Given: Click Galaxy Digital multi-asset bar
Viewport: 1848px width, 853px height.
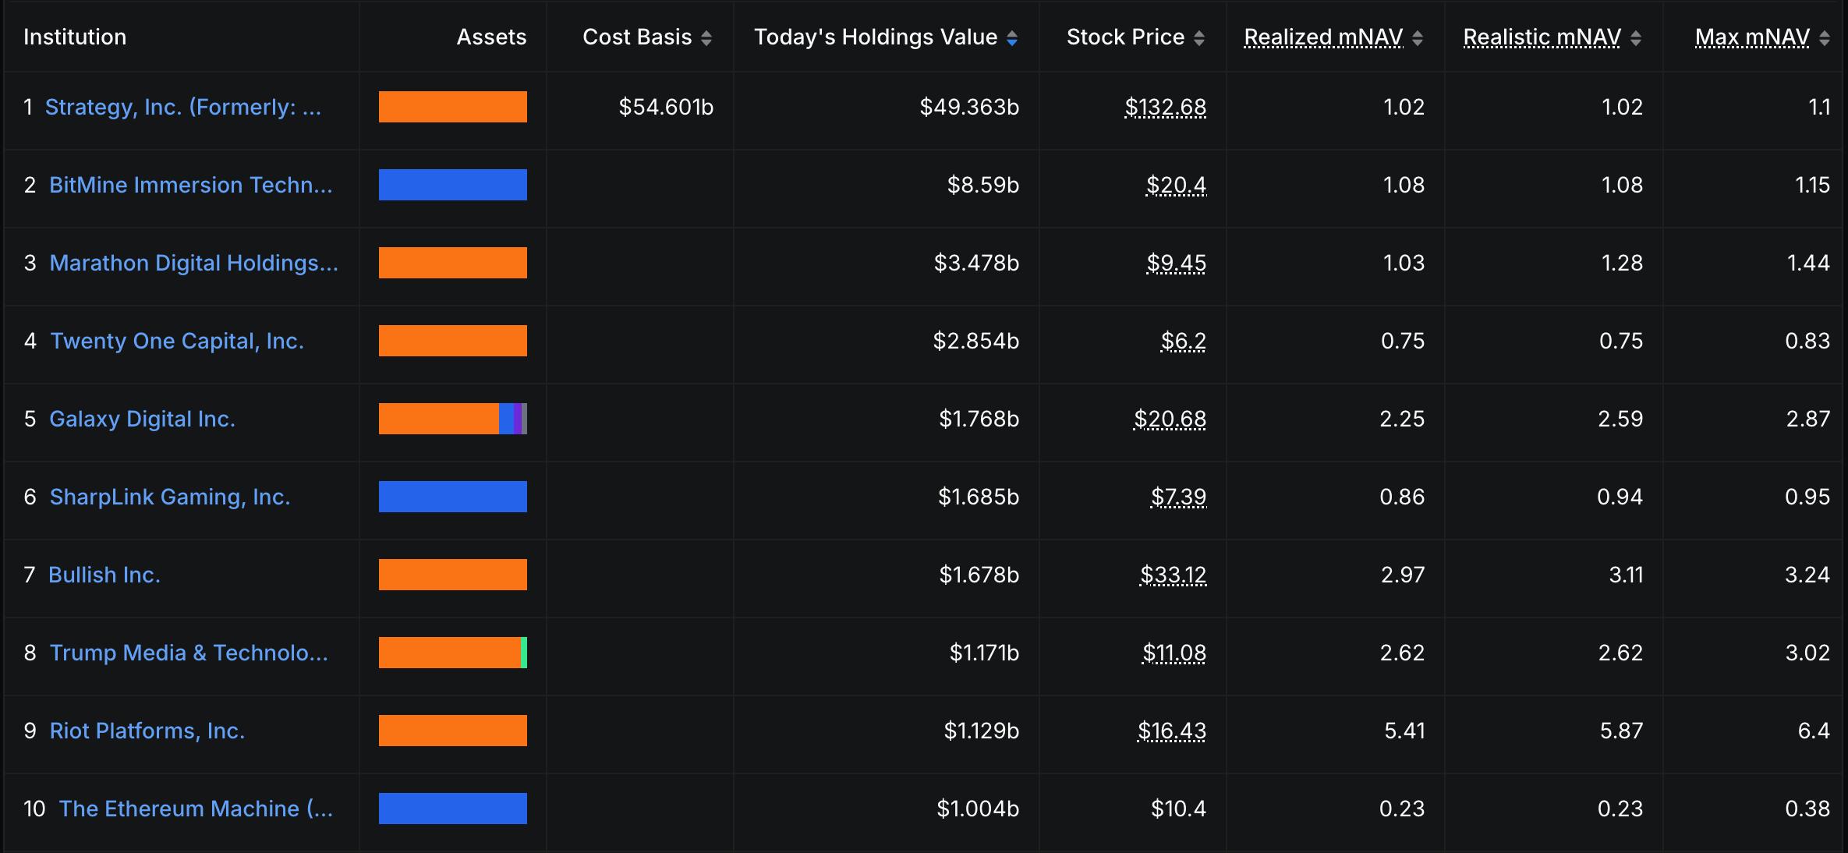Looking at the screenshot, I should pos(452,419).
